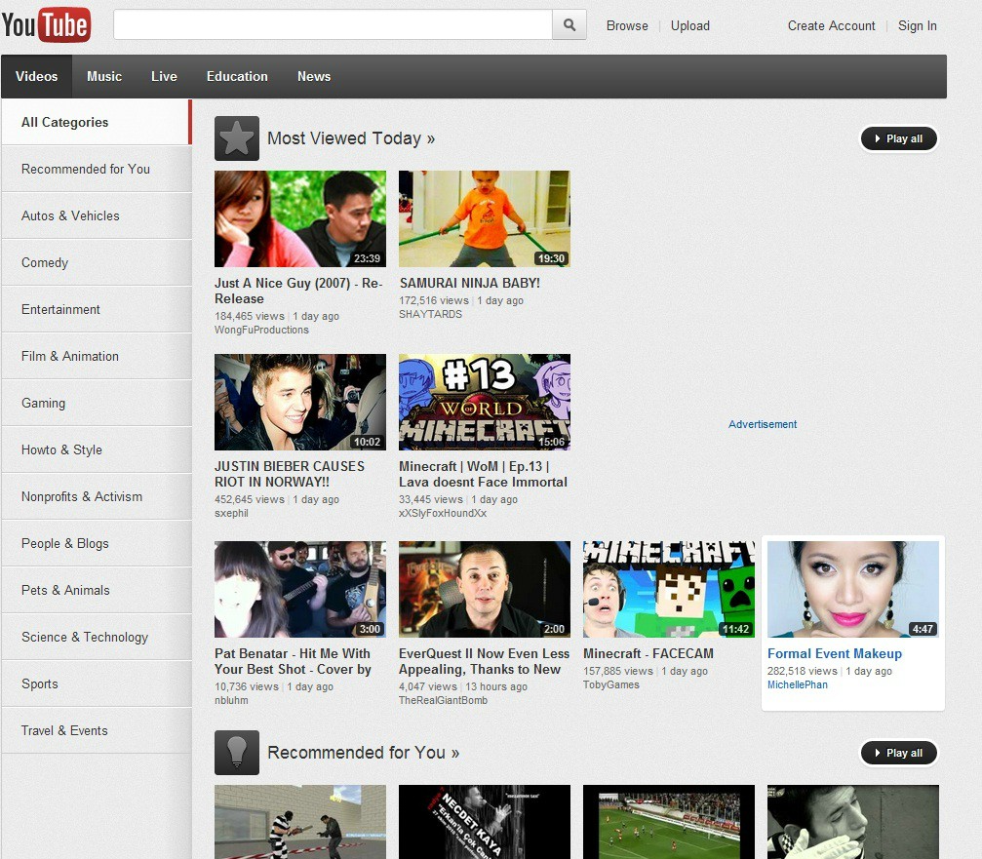The image size is (982, 859).
Task: Click the Create Account link
Action: [831, 26]
